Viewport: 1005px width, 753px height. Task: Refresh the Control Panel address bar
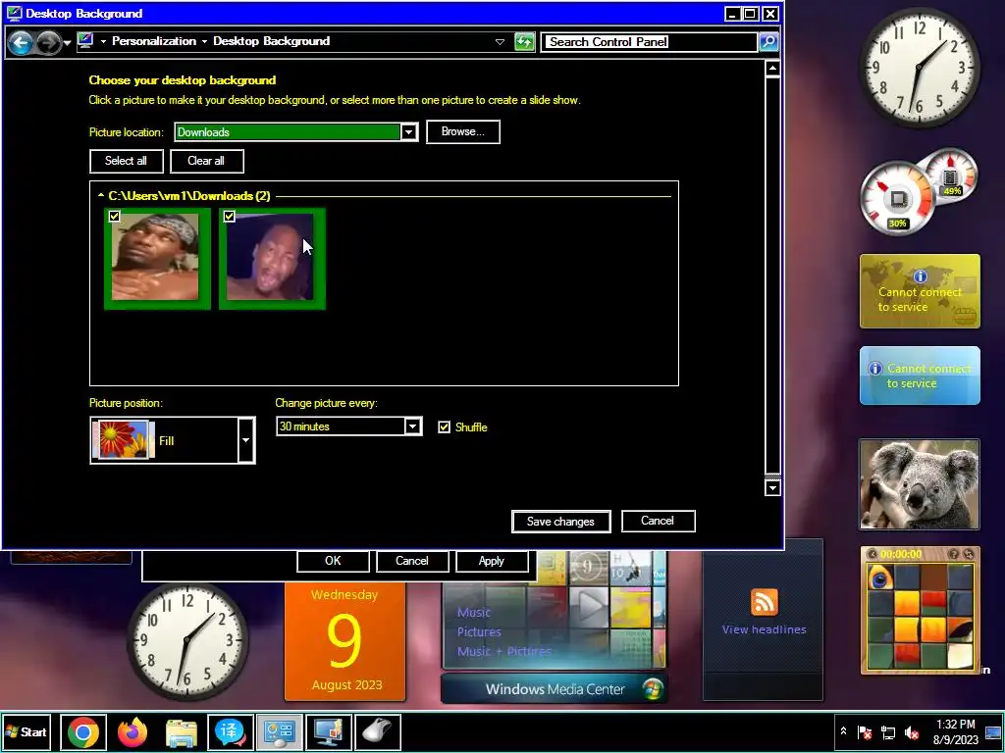pos(524,42)
